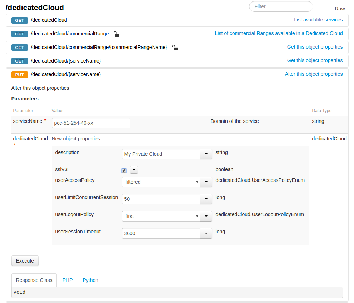Screen dimensions: 354x303
Task: Click the arrow button beside userLimitConcurrentSession field
Action: (206, 199)
